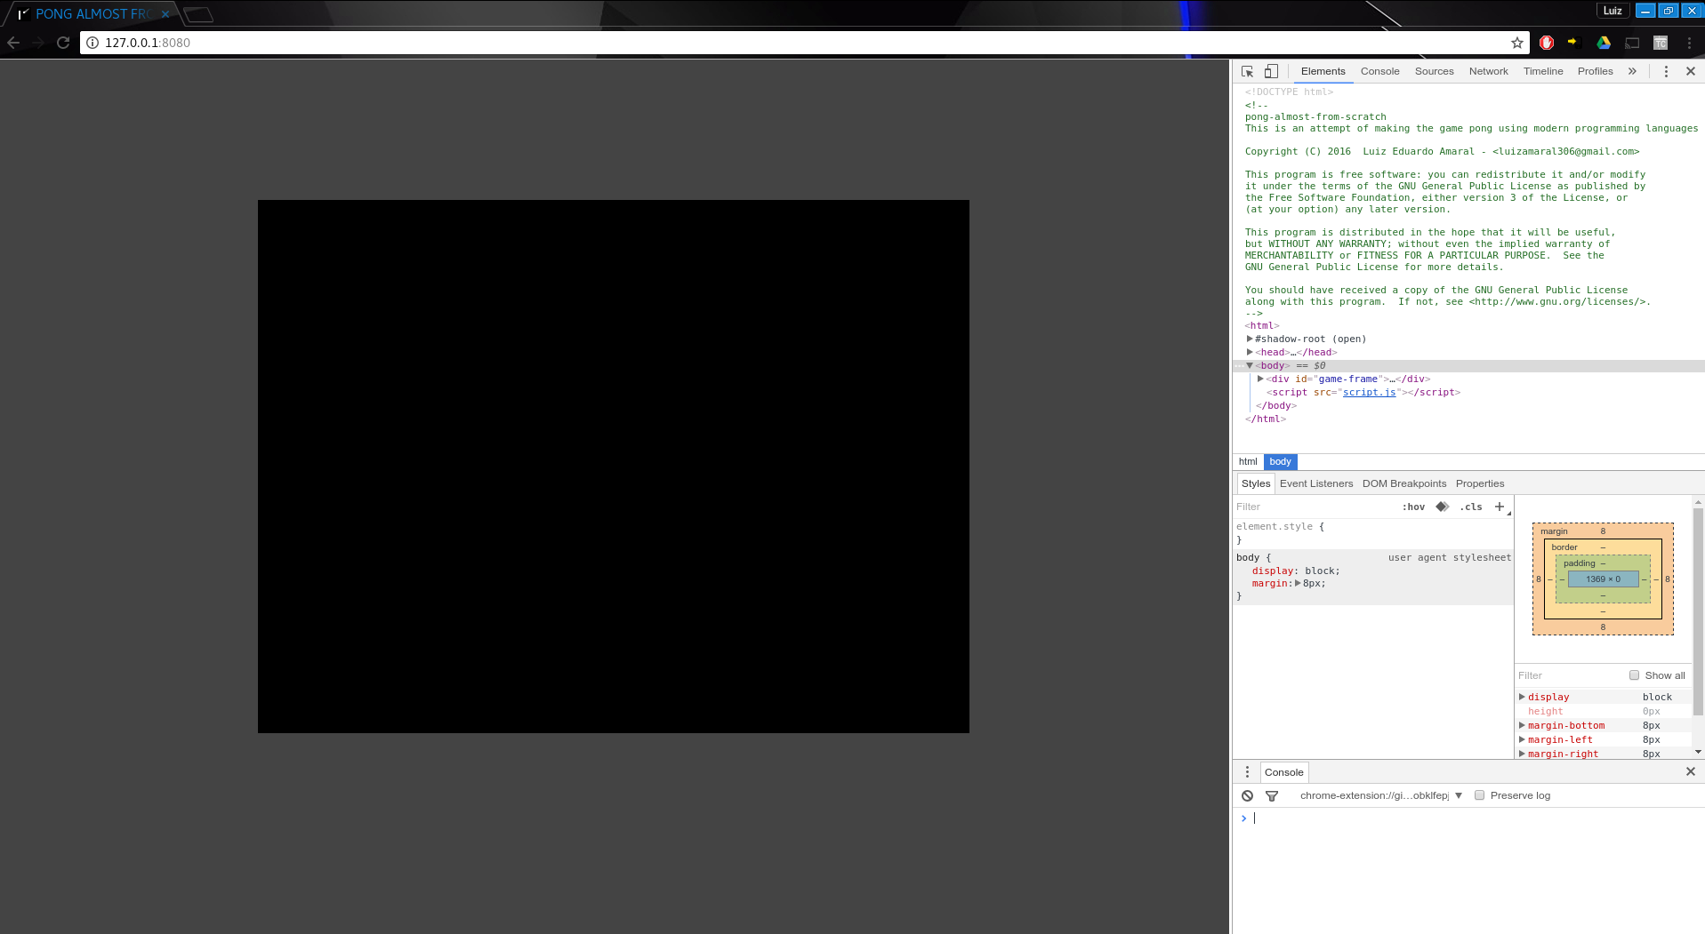Clear the console log
The height and width of the screenshot is (934, 1705).
[x=1248, y=795]
